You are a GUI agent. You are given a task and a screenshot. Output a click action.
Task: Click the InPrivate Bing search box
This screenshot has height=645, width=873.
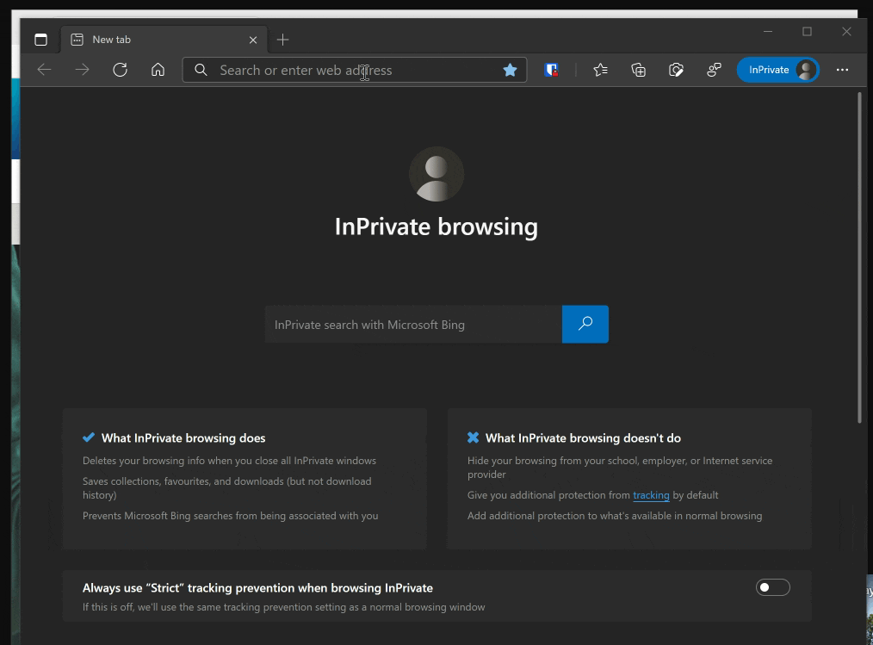tap(413, 325)
